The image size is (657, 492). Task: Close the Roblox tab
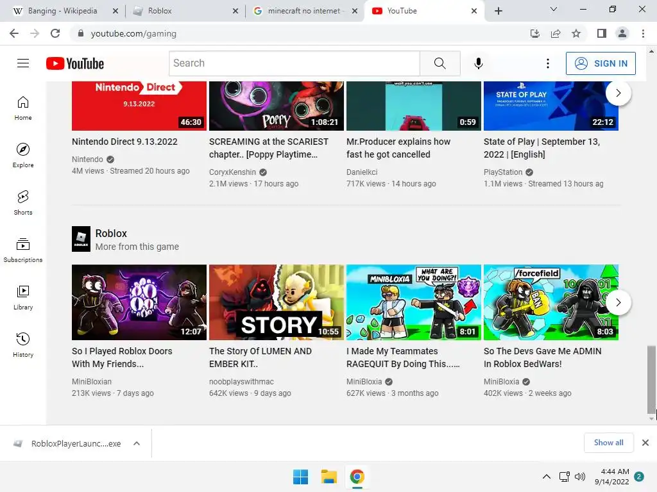(x=235, y=11)
